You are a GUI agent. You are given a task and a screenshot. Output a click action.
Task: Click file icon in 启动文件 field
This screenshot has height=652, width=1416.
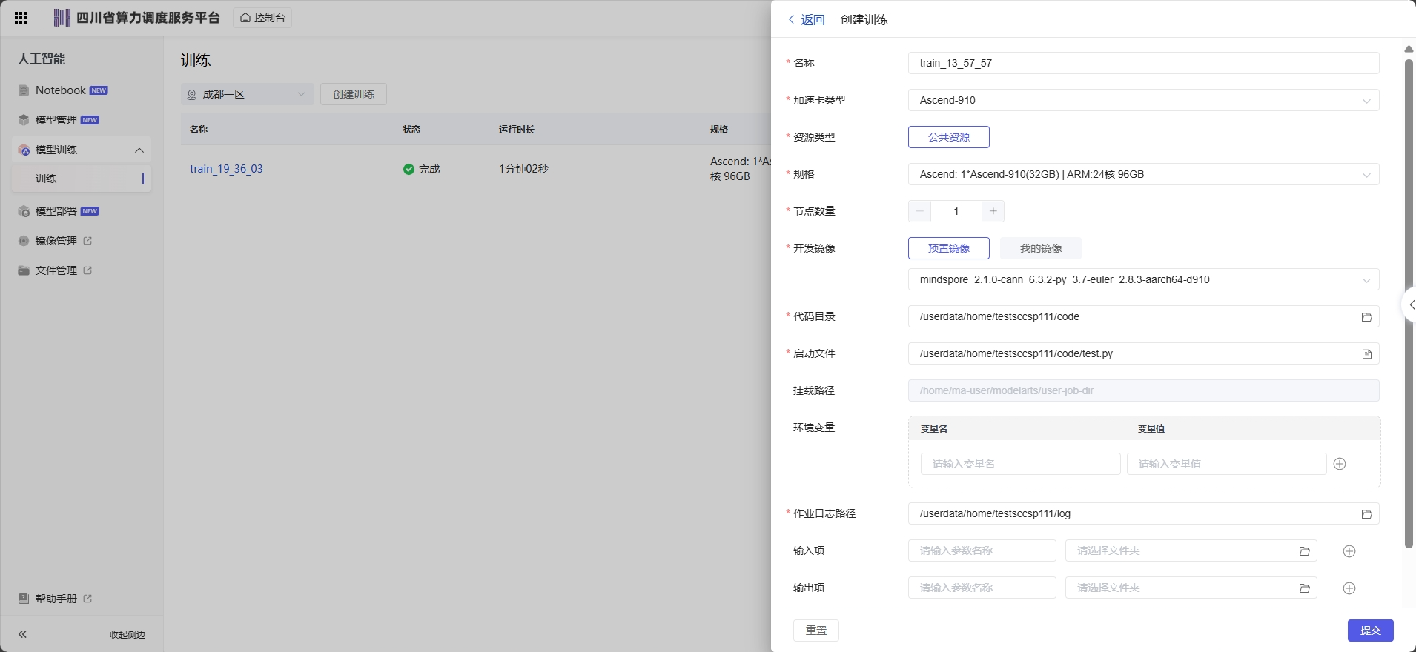click(x=1366, y=354)
